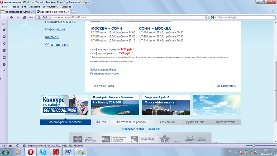Go forward with the Forward arrow
This screenshot has width=277, height=156.
(18, 17)
